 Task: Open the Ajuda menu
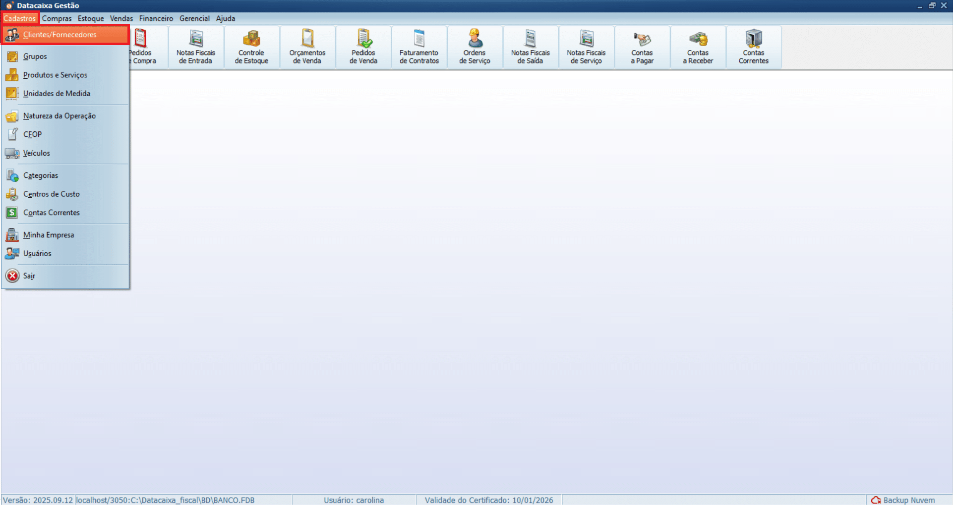226,18
